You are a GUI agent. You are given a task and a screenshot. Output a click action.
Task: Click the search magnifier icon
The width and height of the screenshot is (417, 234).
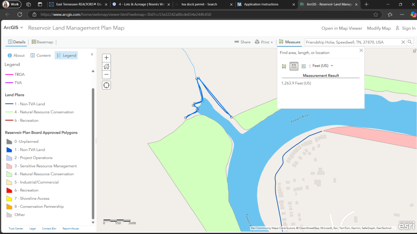pos(410,42)
